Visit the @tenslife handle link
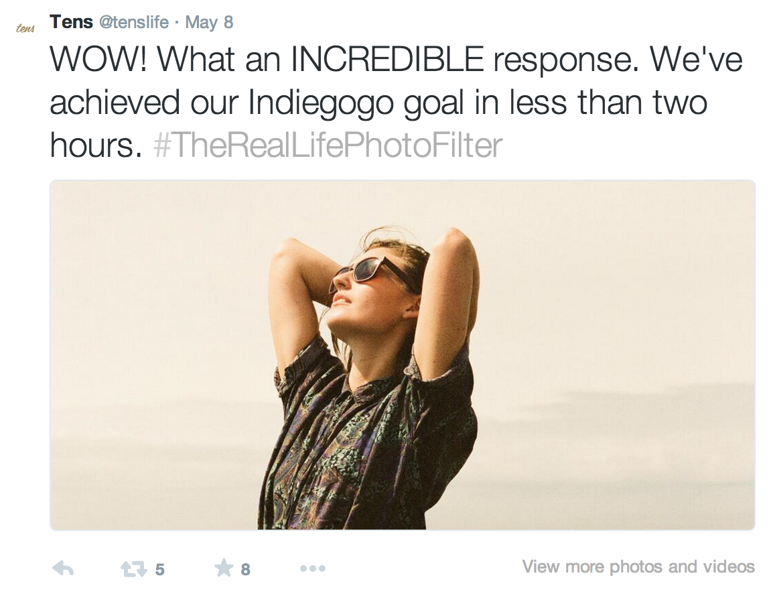 (x=134, y=23)
